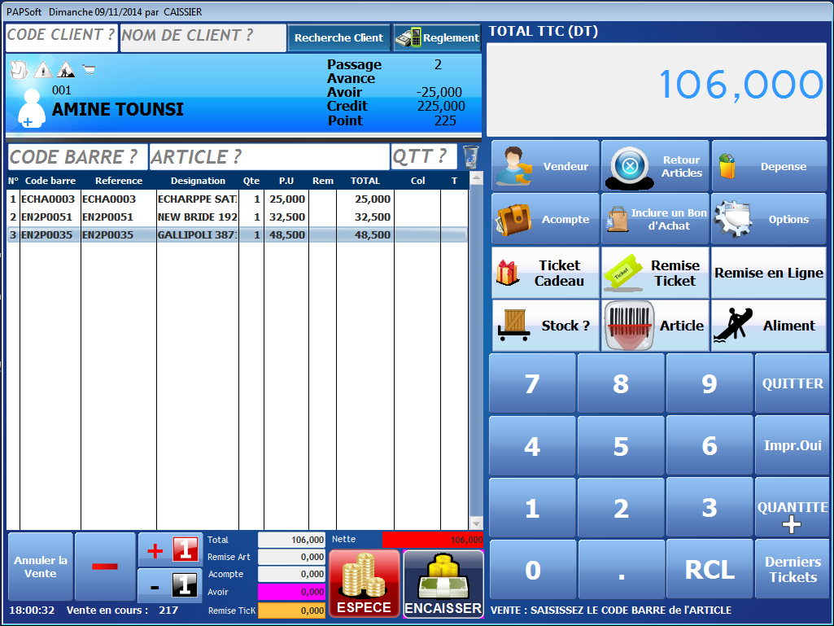Decrease quantity with the minus 1 button
This screenshot has height=626, width=834.
[x=170, y=584]
